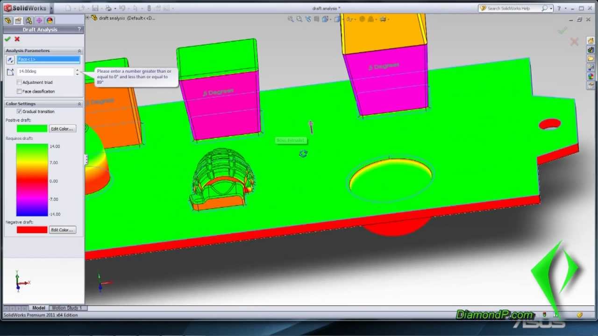Expand the draft analysis flyout tree node
Screen dimensions: 598x336
click(x=87, y=18)
